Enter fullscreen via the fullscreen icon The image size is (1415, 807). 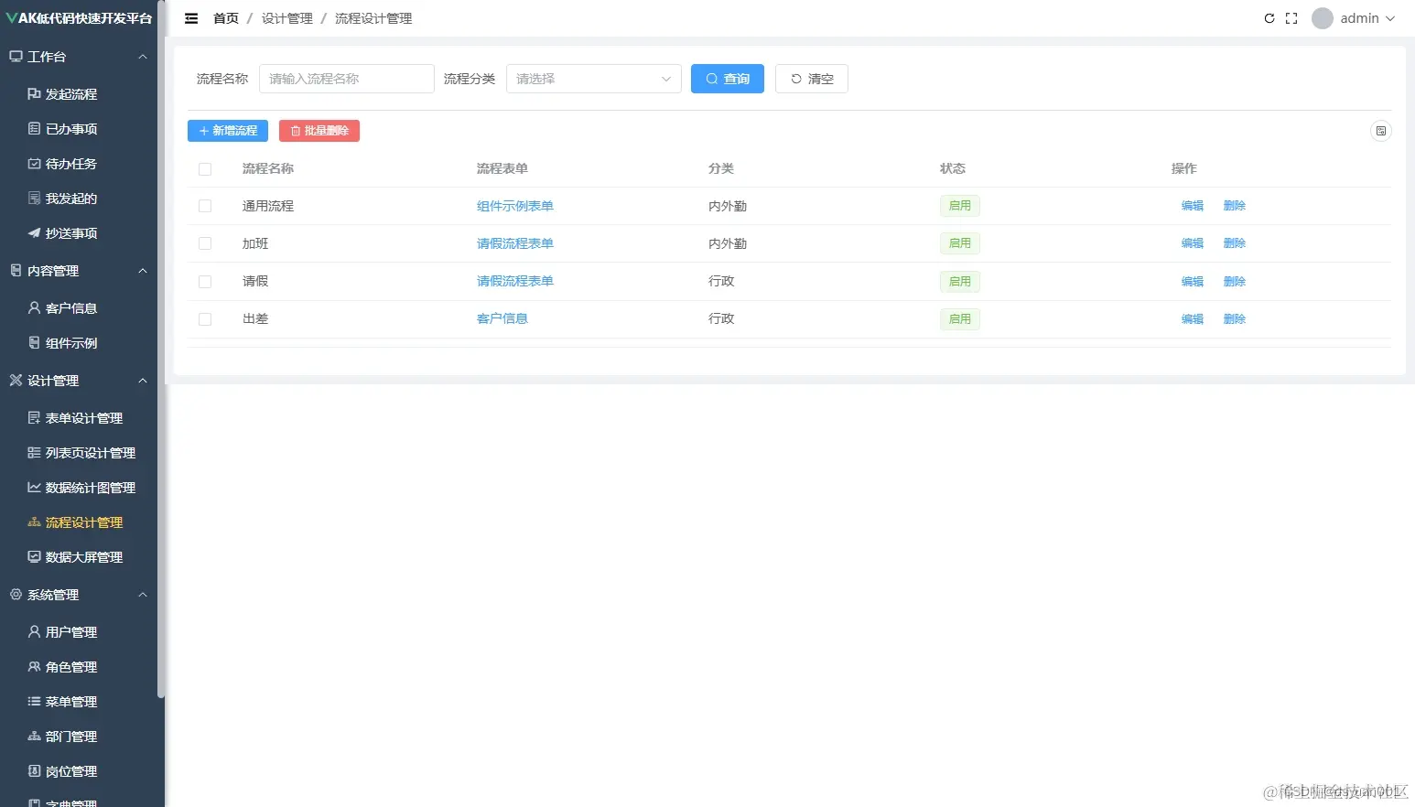click(x=1291, y=17)
